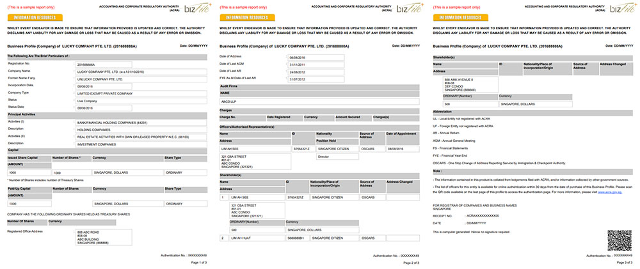Click the QR code on page 3

(x=619, y=240)
